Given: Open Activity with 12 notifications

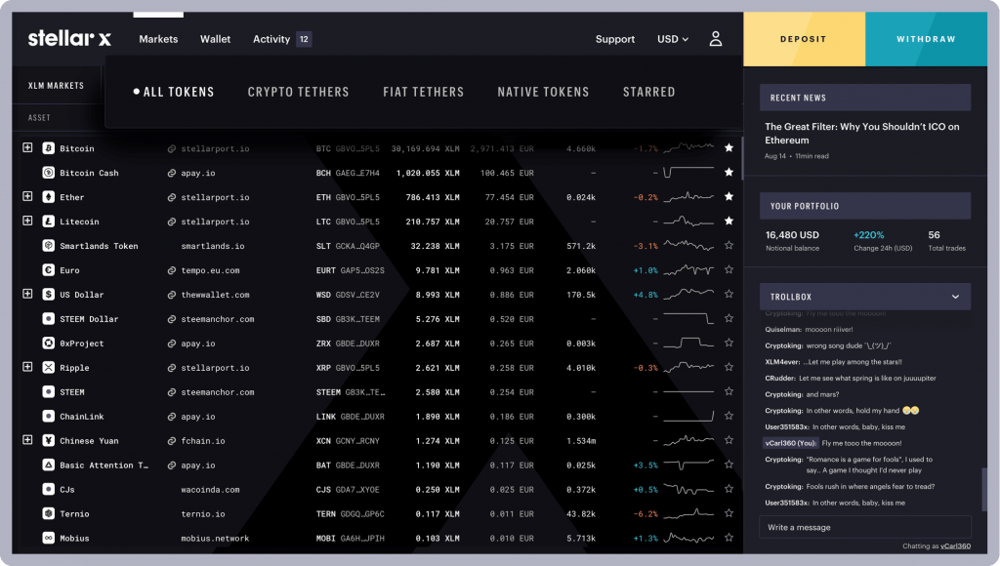Looking at the screenshot, I should [282, 39].
